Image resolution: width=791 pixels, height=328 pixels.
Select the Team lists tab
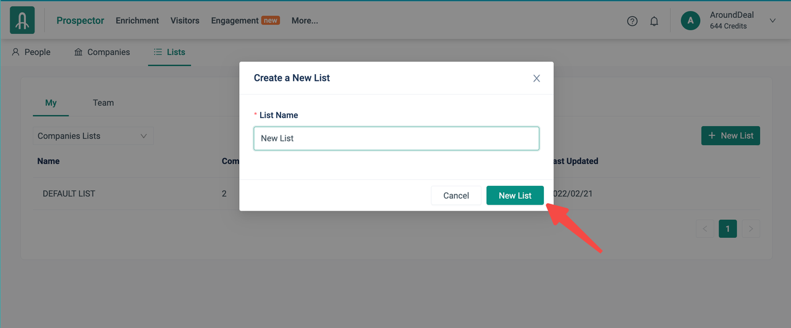tap(103, 103)
